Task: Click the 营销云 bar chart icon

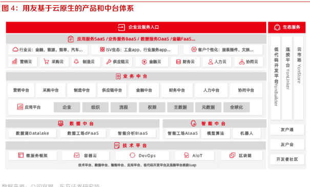Action: pos(15,61)
